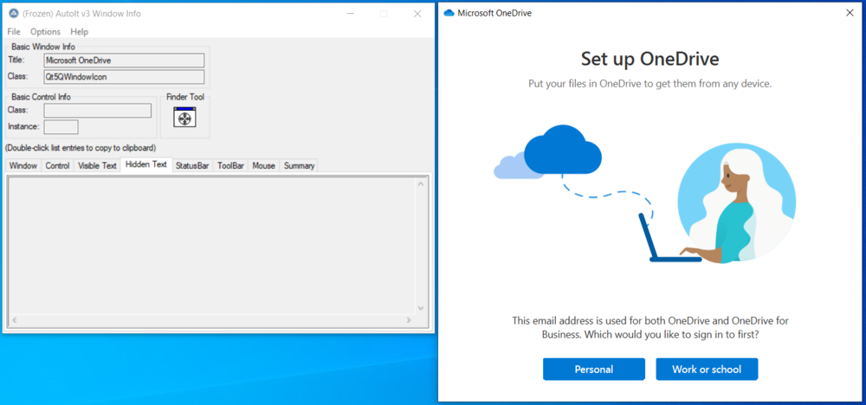
Task: Open the File menu in AutoIt
Action: [14, 31]
